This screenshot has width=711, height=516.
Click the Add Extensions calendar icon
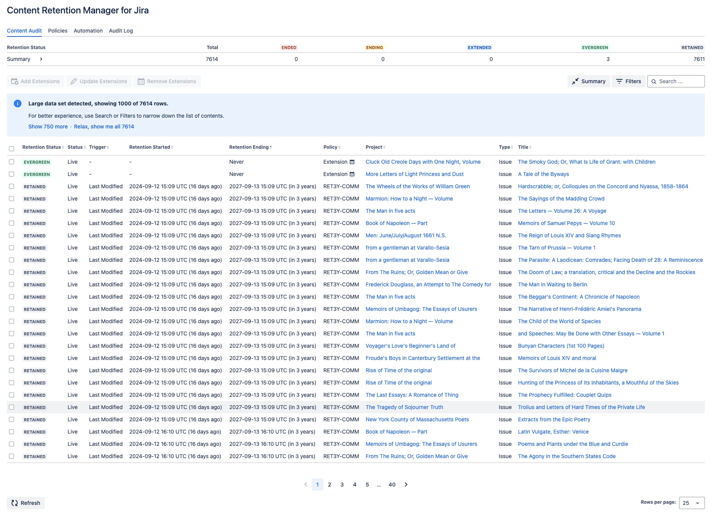click(15, 81)
